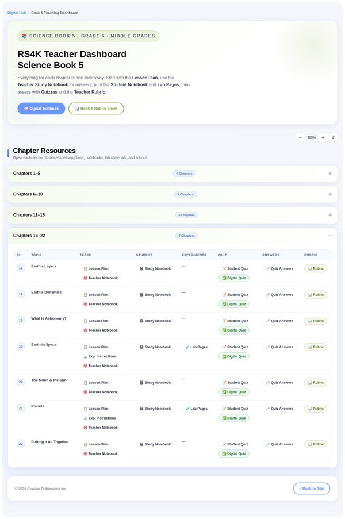Open the Digital Hub breadcrumb link
Image resolution: width=345 pixels, height=519 pixels.
coord(17,13)
